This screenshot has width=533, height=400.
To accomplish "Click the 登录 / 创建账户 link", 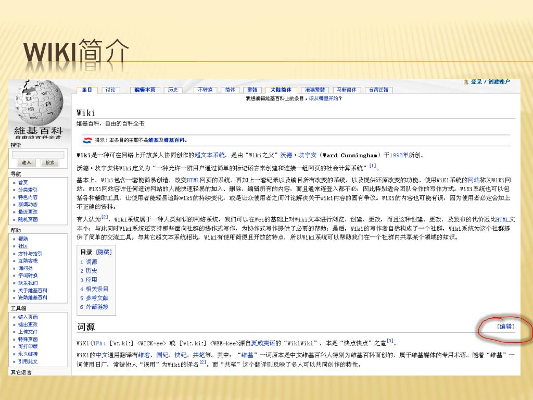I will 490,82.
